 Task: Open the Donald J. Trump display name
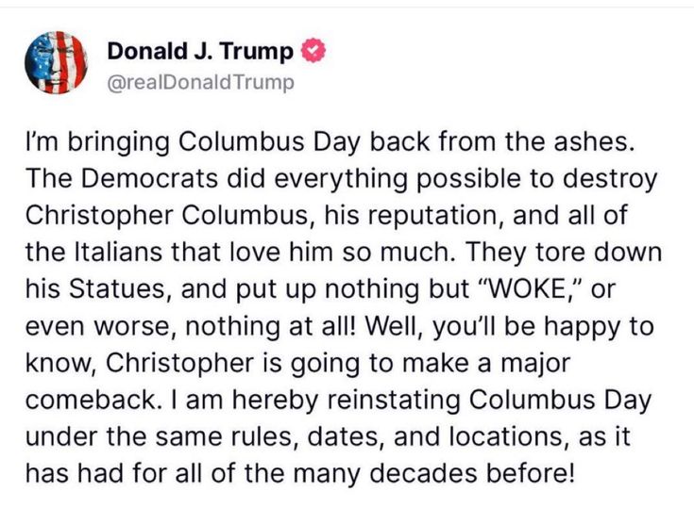(200, 51)
